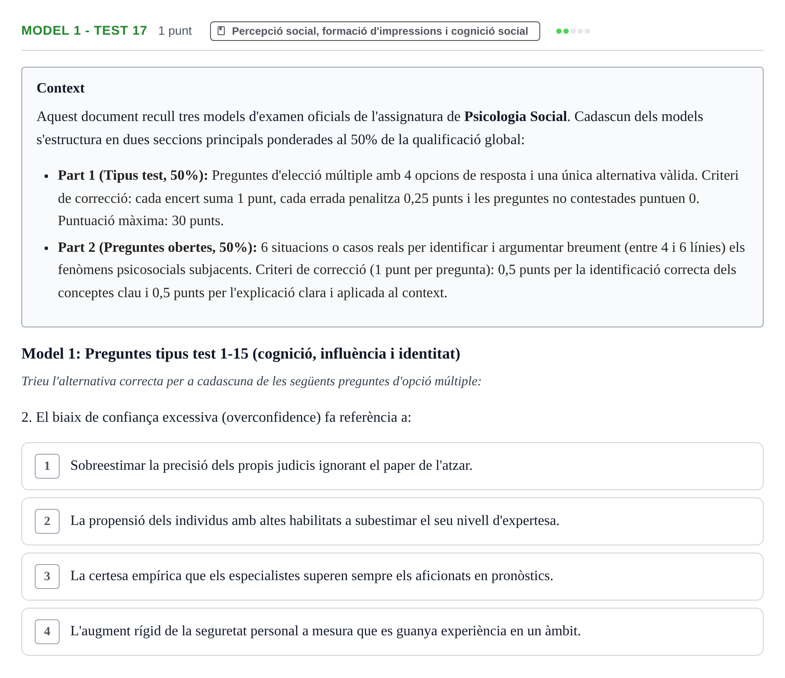Click question 2 text about biaix de confiança excessiva
Viewport: 785px width, 678px height.
click(x=216, y=417)
